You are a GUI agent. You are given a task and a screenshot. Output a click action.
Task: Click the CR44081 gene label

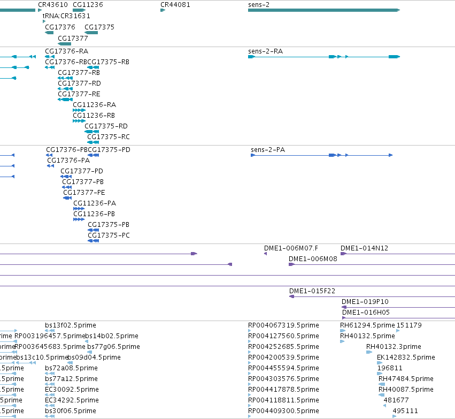click(x=175, y=5)
